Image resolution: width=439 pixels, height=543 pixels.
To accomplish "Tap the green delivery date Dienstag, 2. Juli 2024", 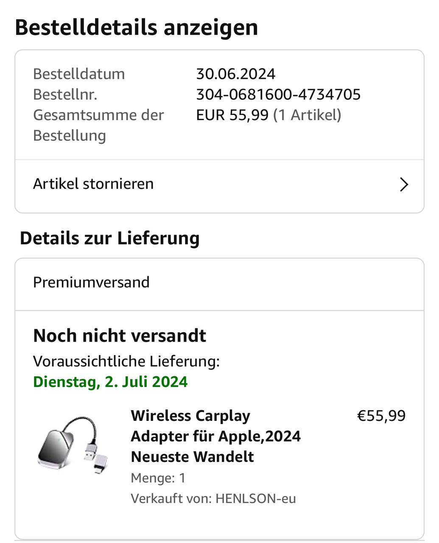I will (x=110, y=382).
